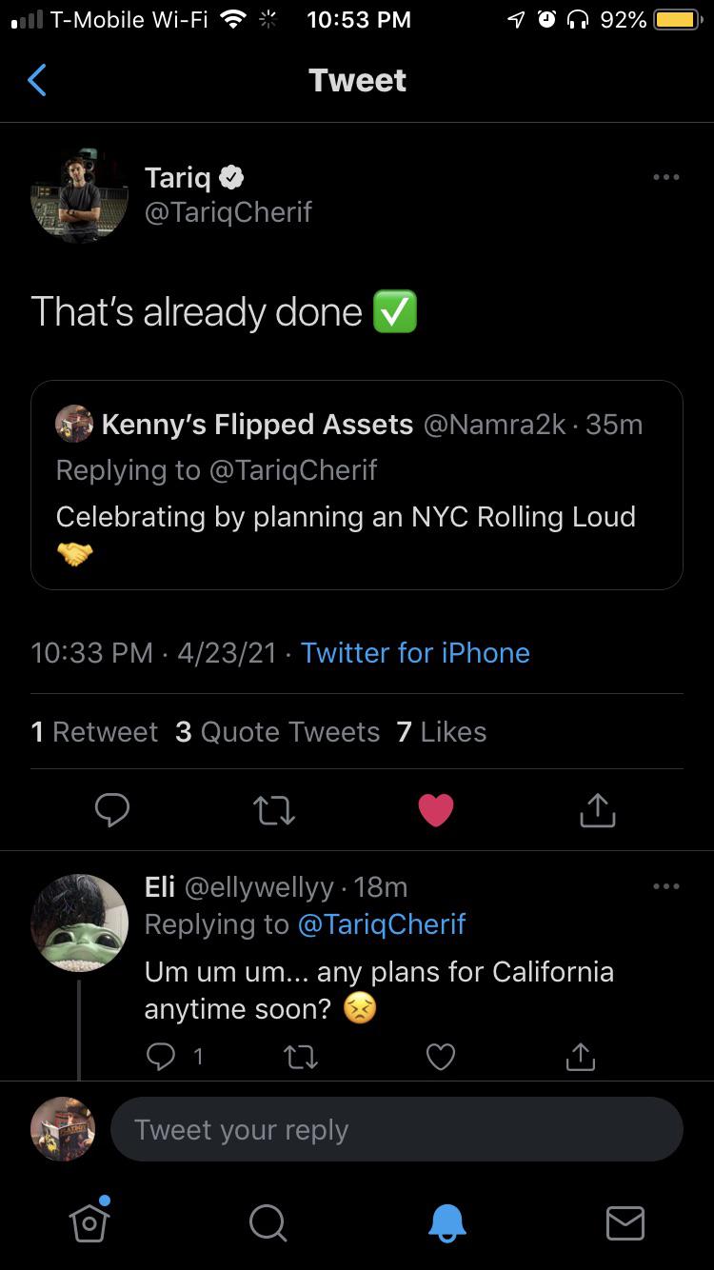
Task: Open the Search tab
Action: 268,1222
